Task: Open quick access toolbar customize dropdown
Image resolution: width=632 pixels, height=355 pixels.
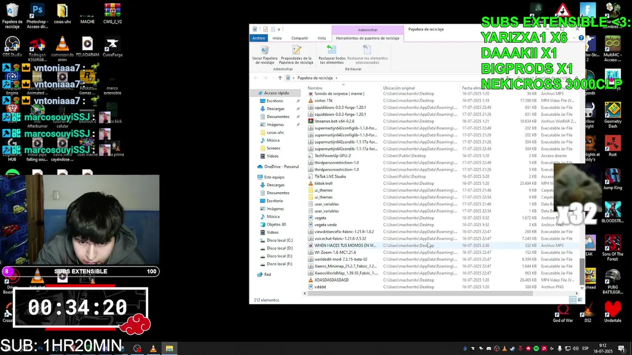Action: coord(279,29)
